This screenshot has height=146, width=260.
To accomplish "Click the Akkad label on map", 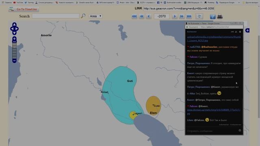I will 105,92.
